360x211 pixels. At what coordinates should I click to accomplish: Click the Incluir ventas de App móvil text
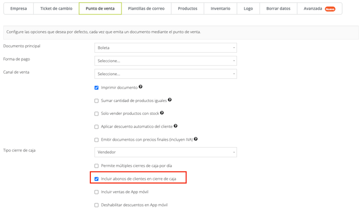pos(125,192)
